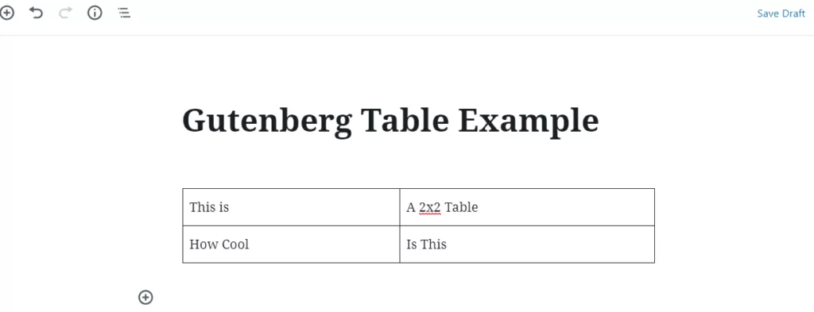Show content structure info
The height and width of the screenshot is (312, 814).
(x=95, y=13)
